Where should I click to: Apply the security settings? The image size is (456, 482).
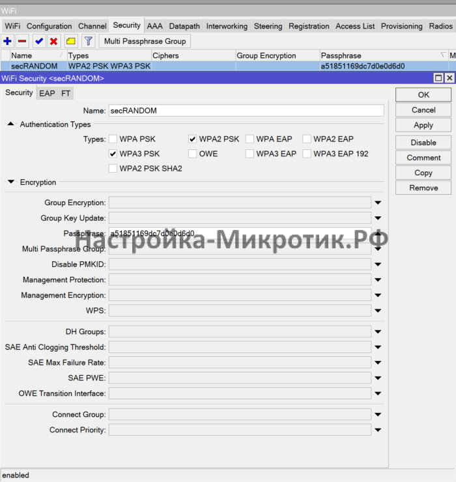pos(423,125)
